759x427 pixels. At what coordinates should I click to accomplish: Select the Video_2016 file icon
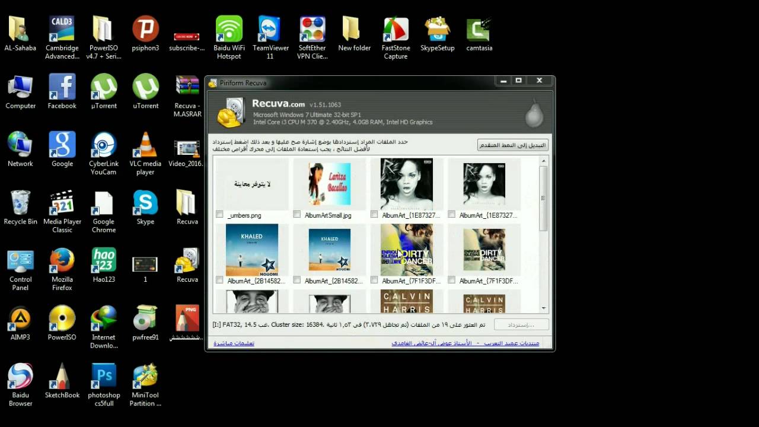tap(187, 154)
